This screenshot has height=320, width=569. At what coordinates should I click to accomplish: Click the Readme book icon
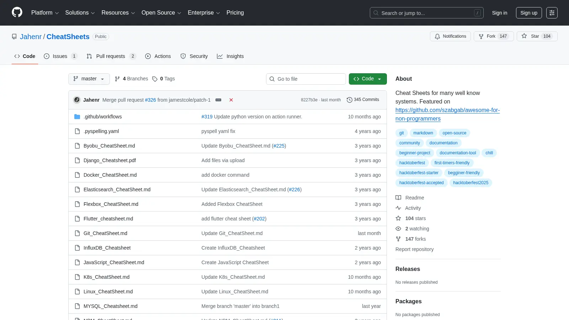tap(398, 198)
